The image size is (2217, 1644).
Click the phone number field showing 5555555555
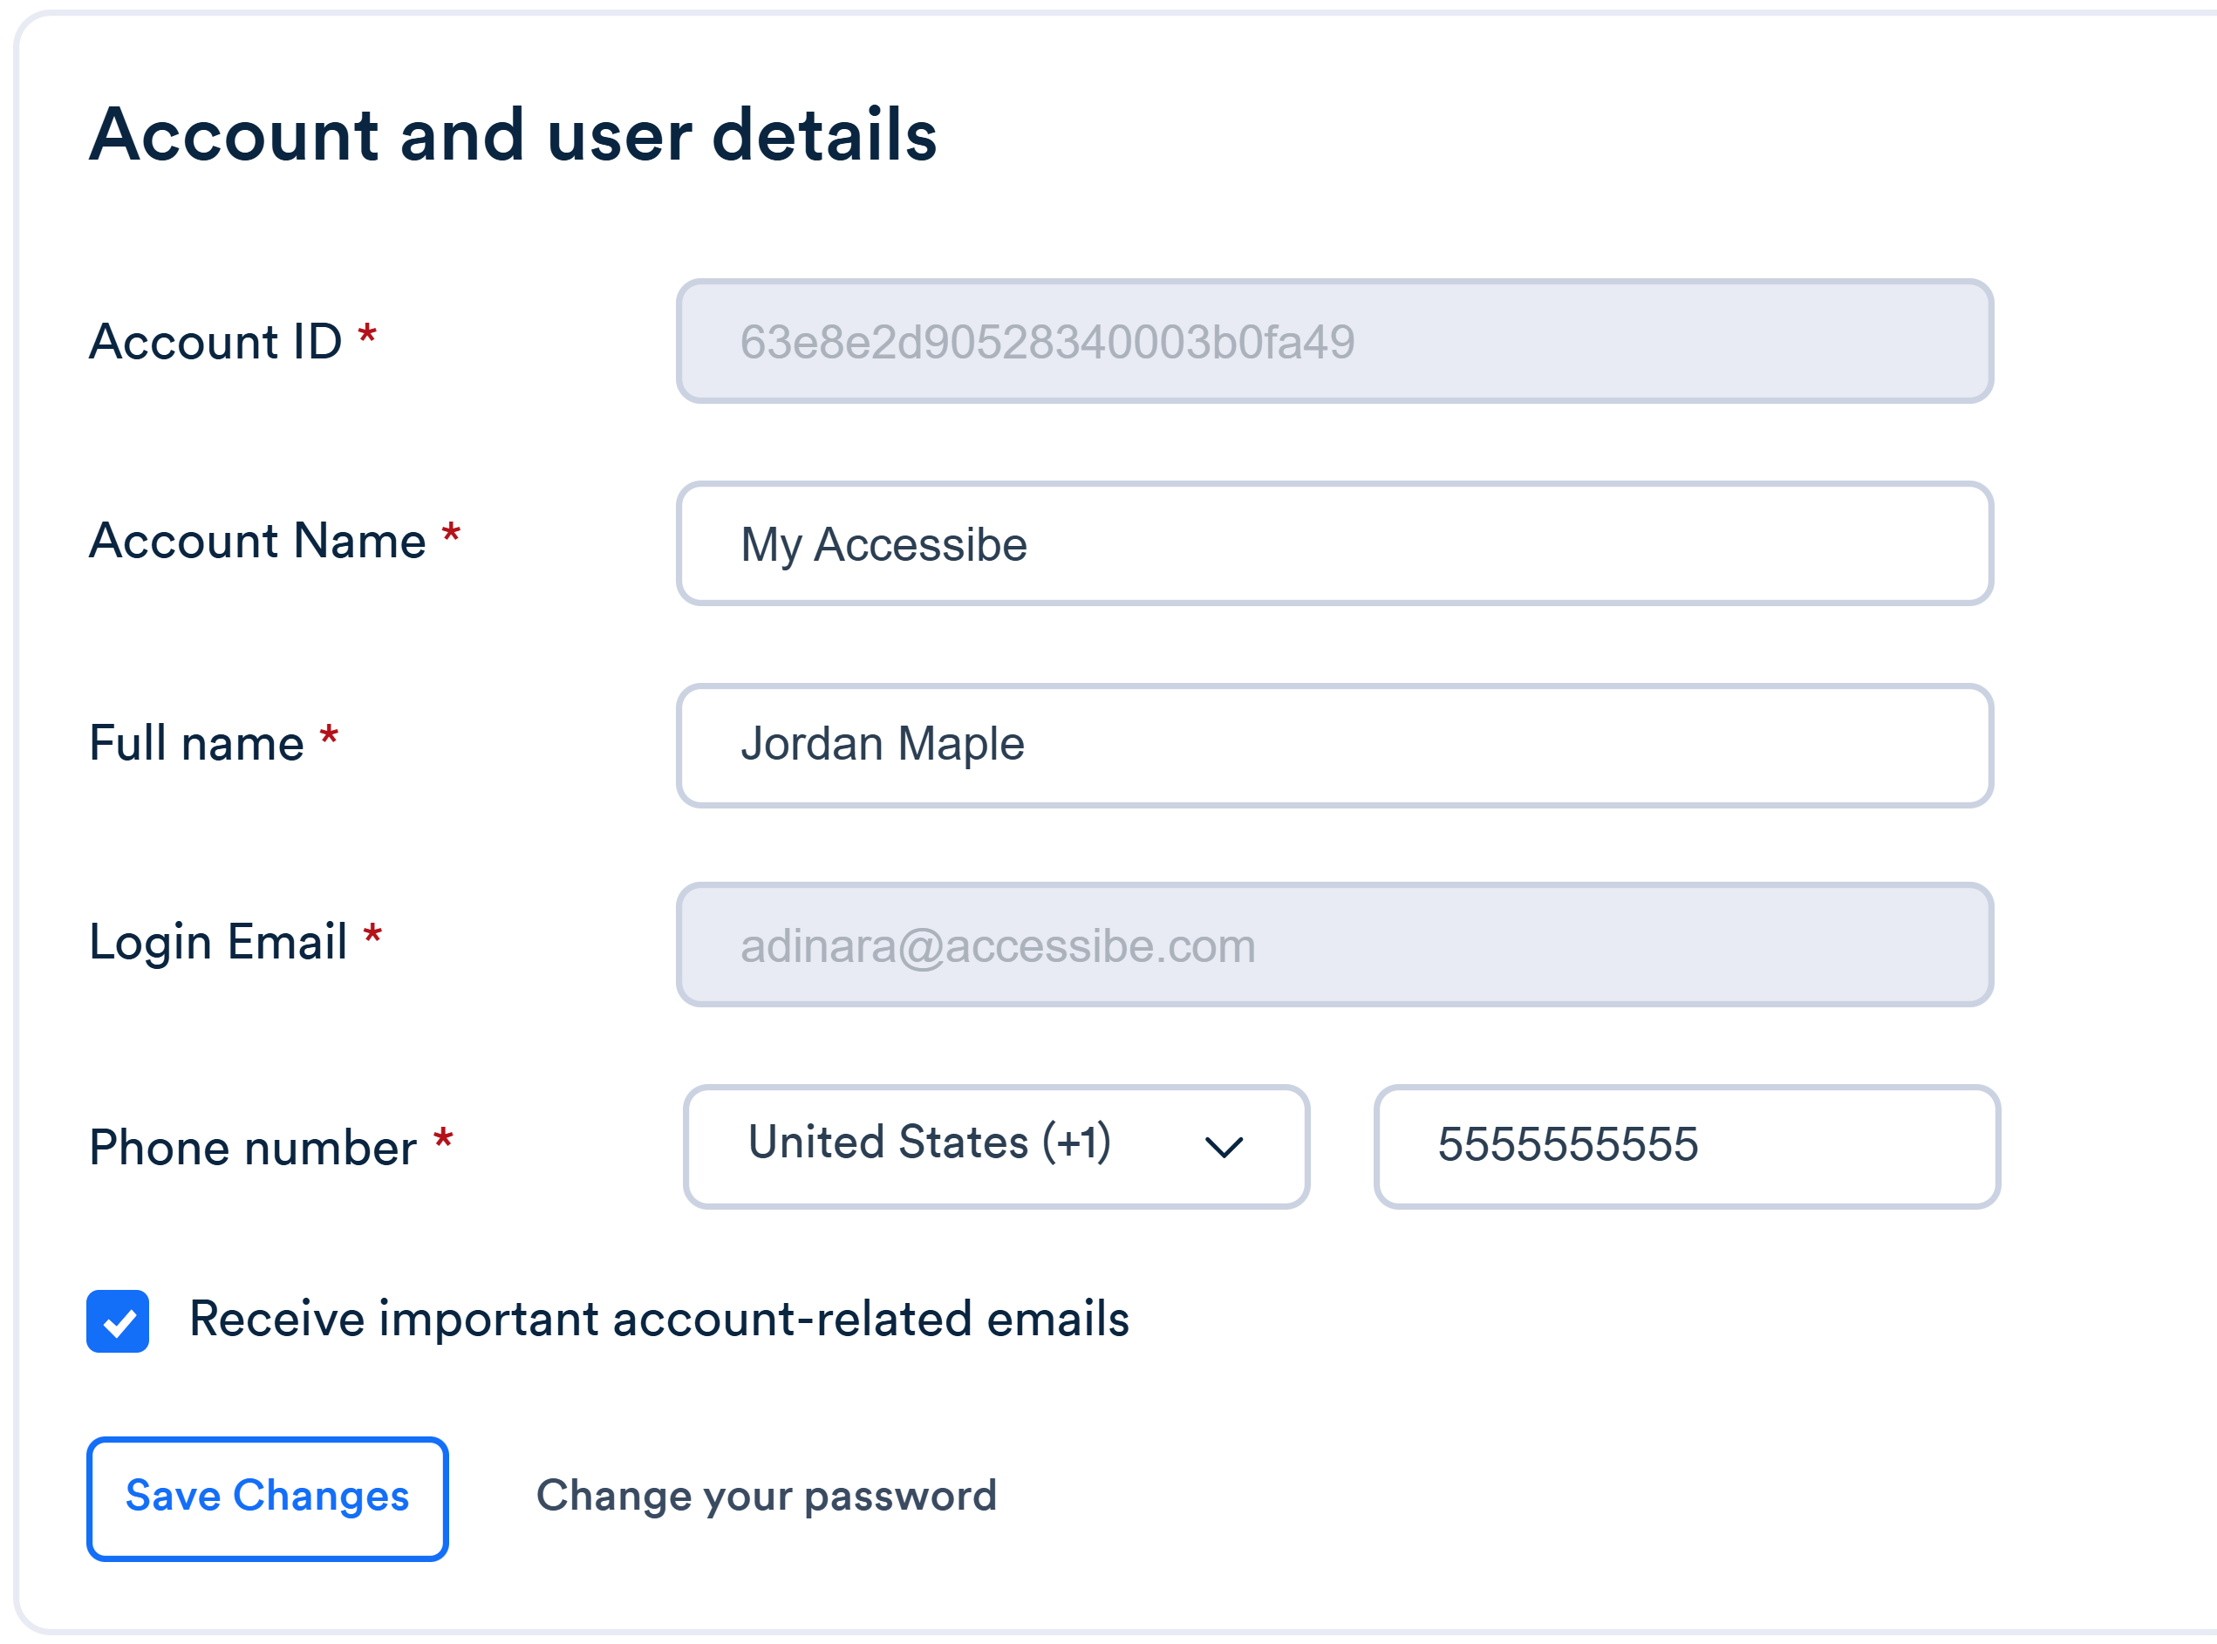(x=1685, y=1146)
